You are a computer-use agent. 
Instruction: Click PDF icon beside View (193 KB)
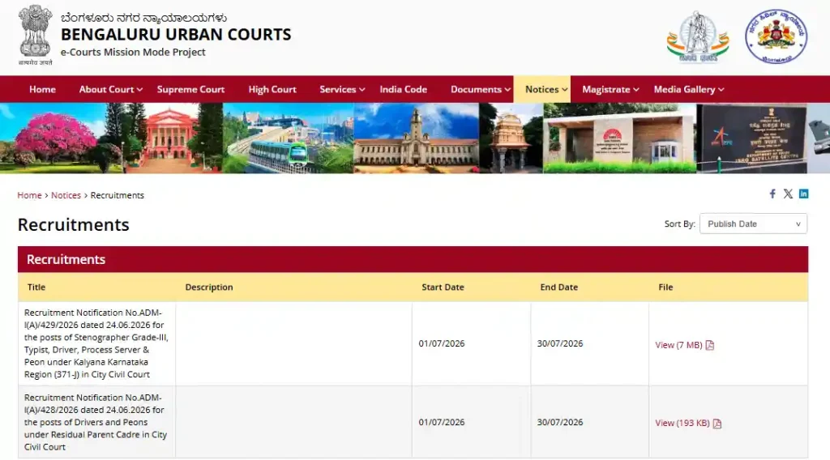click(717, 423)
